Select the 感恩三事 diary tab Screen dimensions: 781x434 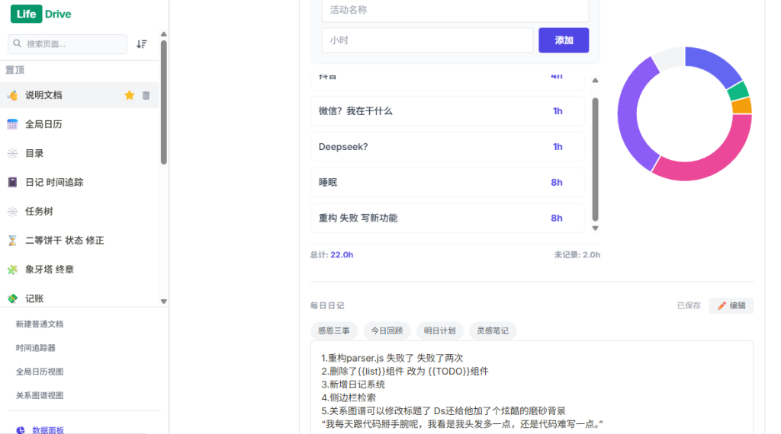click(334, 330)
